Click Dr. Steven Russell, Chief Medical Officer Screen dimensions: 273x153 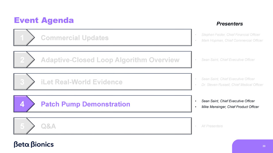tap(232, 85)
